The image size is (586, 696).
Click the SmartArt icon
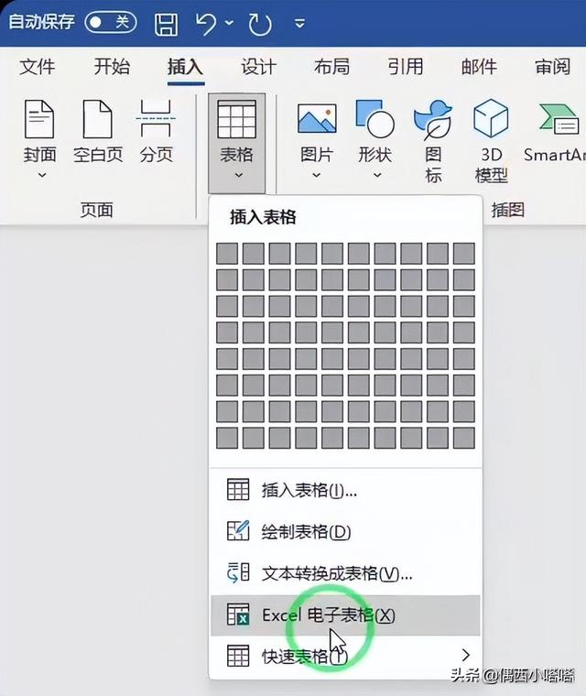tap(559, 119)
